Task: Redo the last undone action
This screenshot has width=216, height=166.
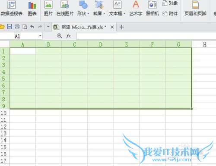Action: (x=40, y=27)
